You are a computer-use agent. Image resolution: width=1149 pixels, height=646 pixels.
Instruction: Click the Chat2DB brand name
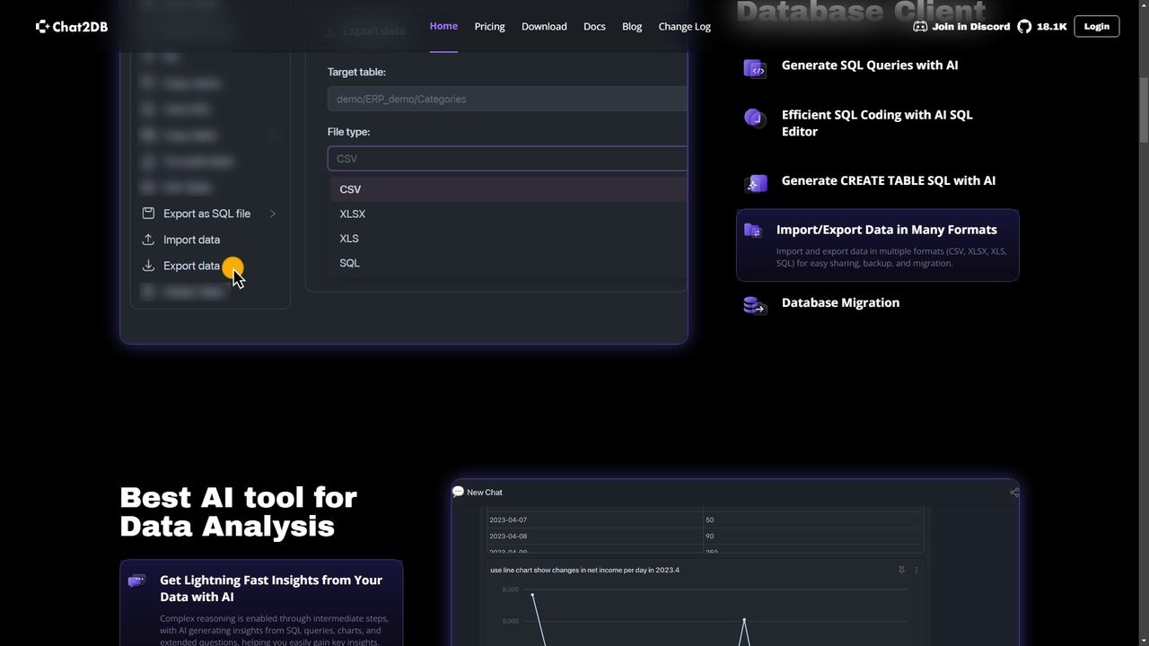pyautogui.click(x=80, y=26)
